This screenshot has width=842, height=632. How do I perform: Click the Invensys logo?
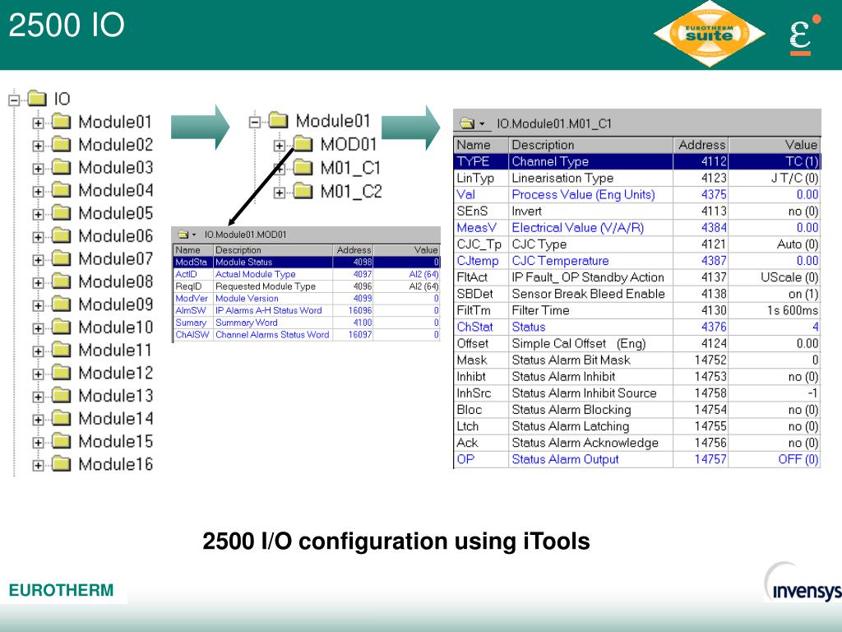pos(803,583)
